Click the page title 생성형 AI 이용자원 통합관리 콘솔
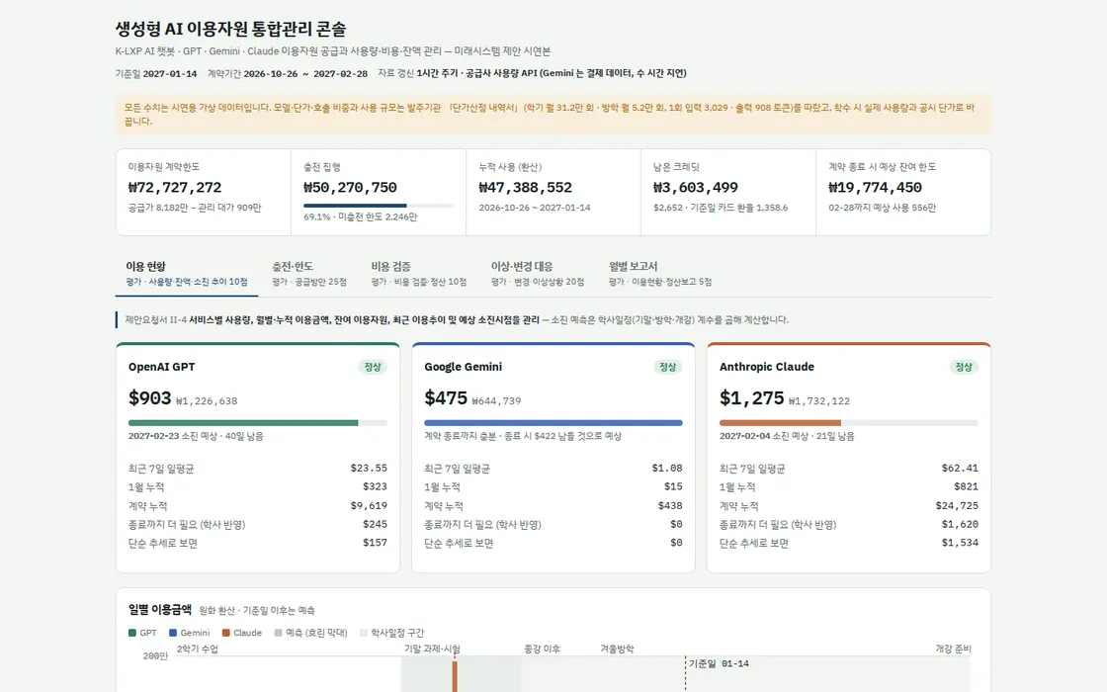The width and height of the screenshot is (1107, 692). click(231, 29)
